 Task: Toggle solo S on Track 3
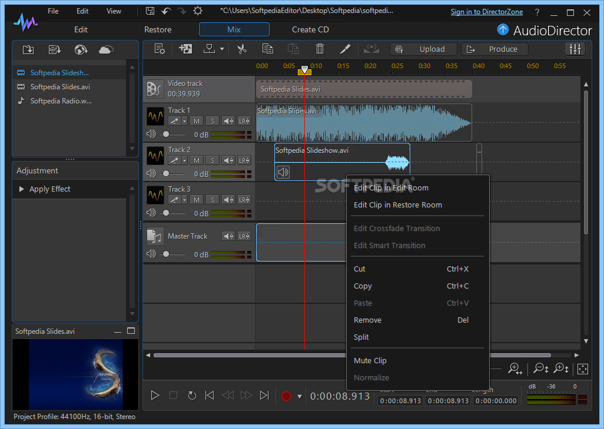[x=213, y=199]
